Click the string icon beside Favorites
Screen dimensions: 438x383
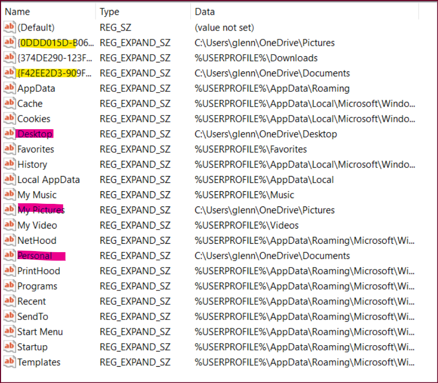pyautogui.click(x=9, y=149)
